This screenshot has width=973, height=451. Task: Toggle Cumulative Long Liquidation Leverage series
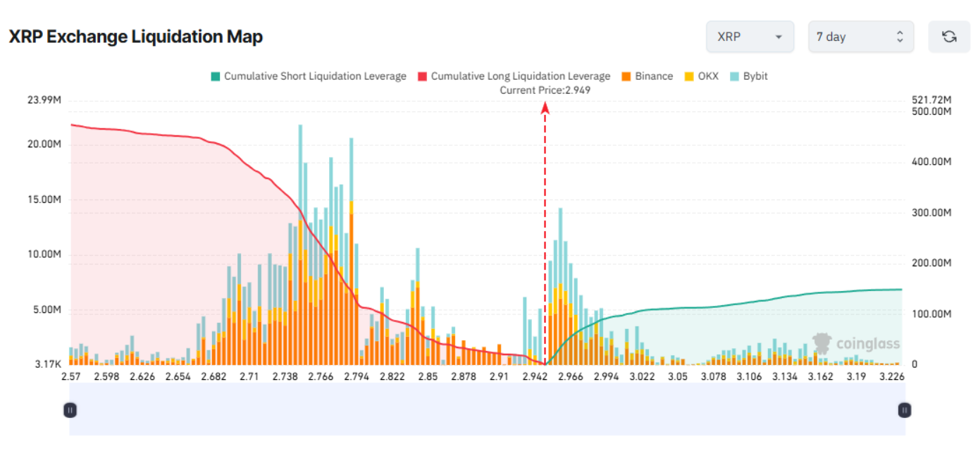[520, 76]
